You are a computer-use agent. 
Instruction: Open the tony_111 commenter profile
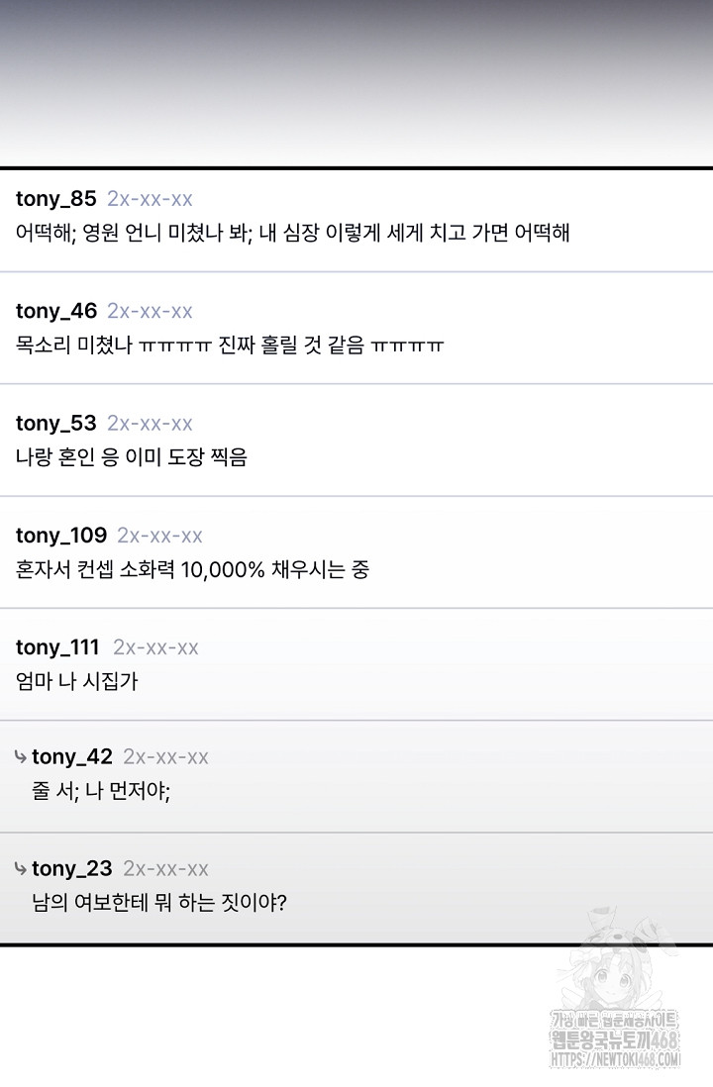[58, 647]
